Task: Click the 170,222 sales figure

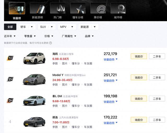Action: [110, 117]
